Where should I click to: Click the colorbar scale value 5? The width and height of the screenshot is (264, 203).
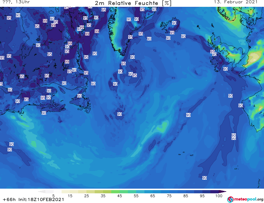[53, 196]
